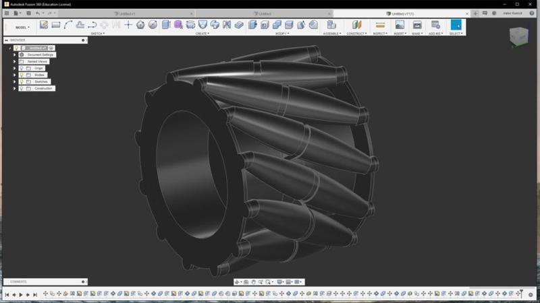Hide the Origin folder via lightbulb

(22, 68)
